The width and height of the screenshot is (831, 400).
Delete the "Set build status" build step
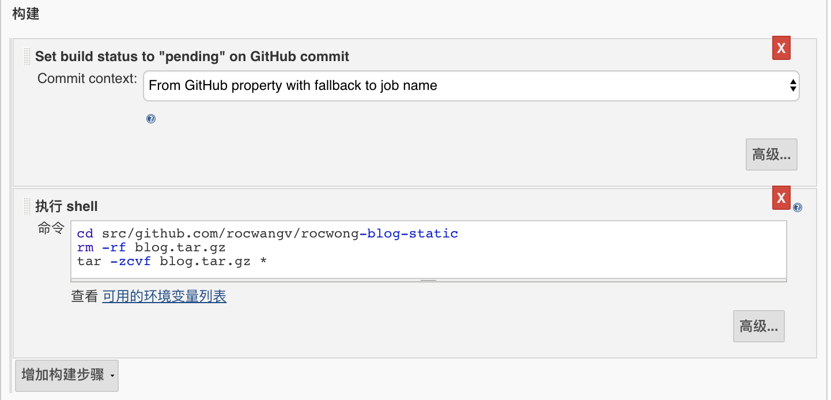click(x=781, y=48)
